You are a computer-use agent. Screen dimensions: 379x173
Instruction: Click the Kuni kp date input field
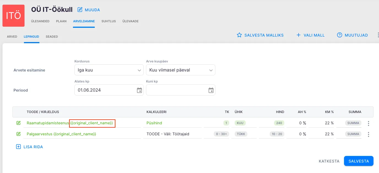(176, 90)
